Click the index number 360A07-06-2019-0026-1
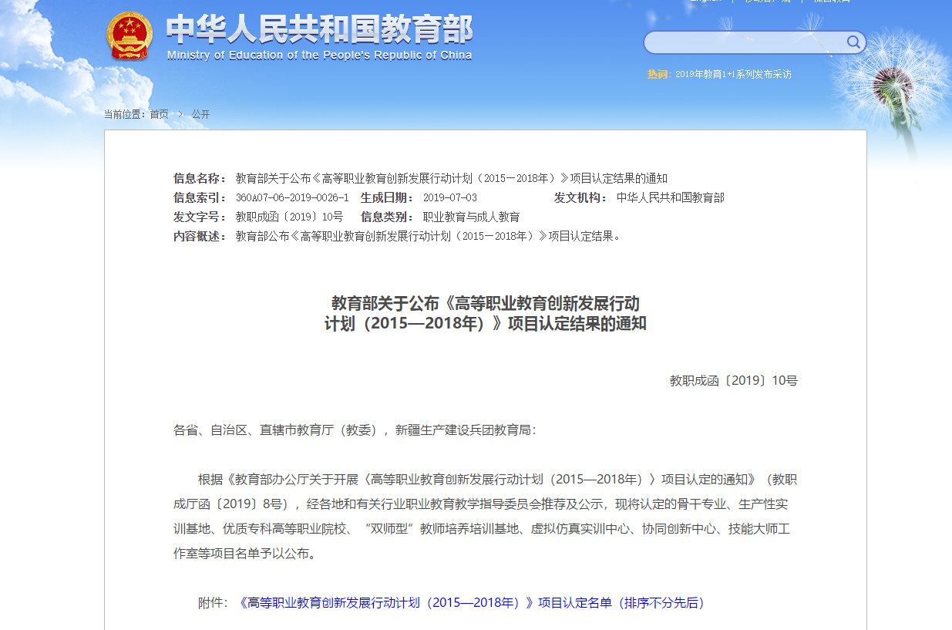 pyautogui.click(x=291, y=197)
